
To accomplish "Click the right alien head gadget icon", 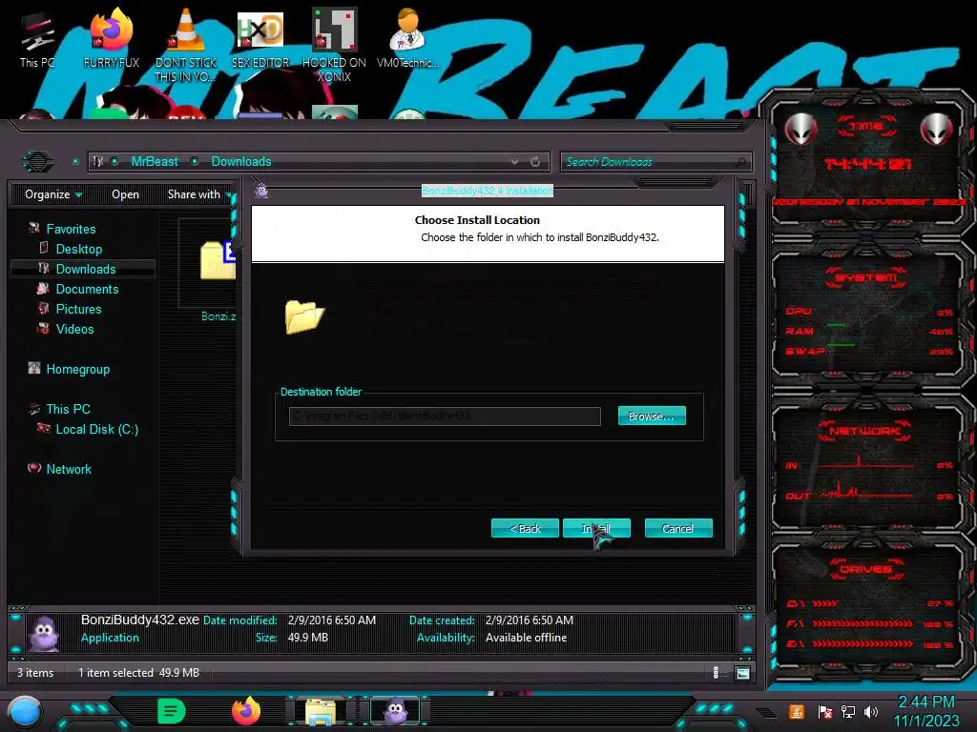I will pos(936,129).
